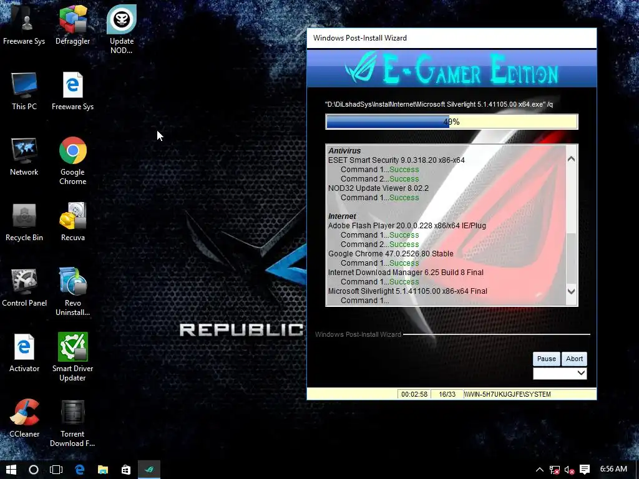This screenshot has width=639, height=479.
Task: Launch Smart Driver Updater desktop icon
Action: pos(72,357)
